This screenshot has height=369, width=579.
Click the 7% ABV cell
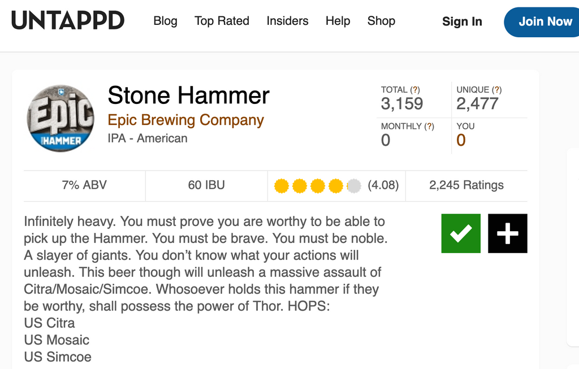[x=84, y=185]
